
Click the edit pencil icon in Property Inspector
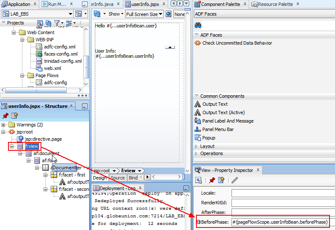234,180
